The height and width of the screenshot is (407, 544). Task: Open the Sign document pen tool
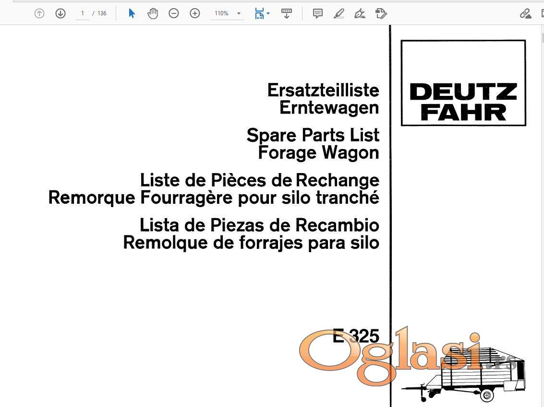(360, 13)
